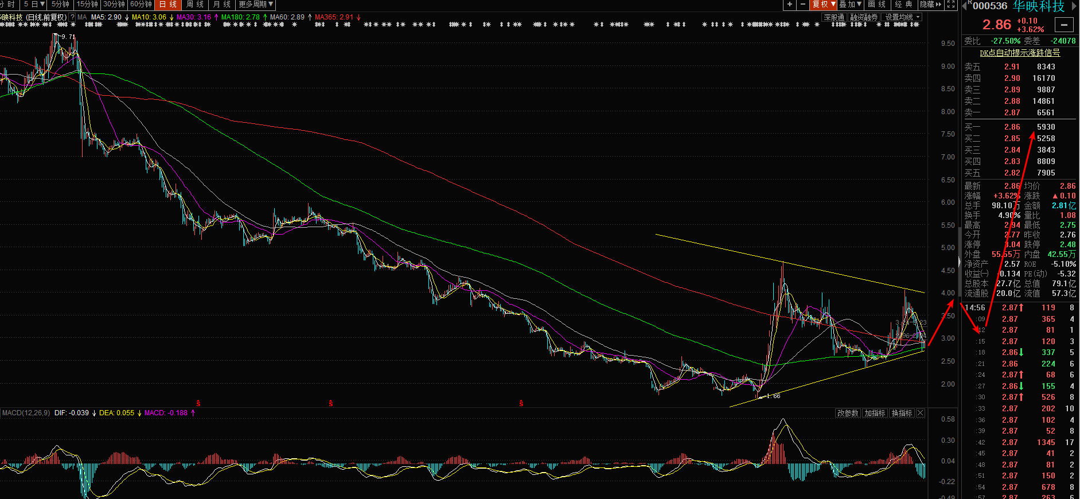Screen dimensions: 1080x499
Task: Click the trade tick with volume 1345
Action: pyautogui.click(x=1020, y=442)
